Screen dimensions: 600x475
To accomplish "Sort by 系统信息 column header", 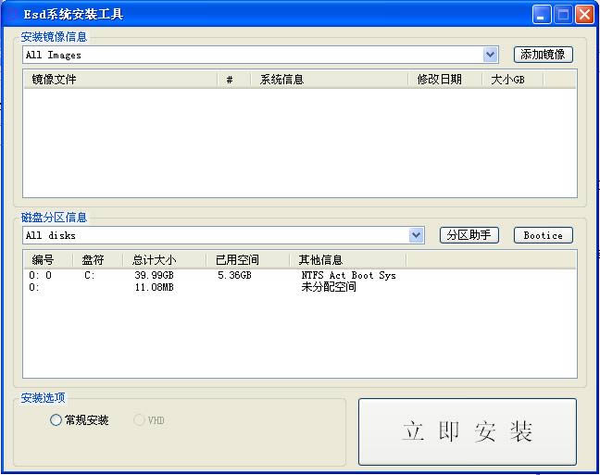I will pos(329,80).
